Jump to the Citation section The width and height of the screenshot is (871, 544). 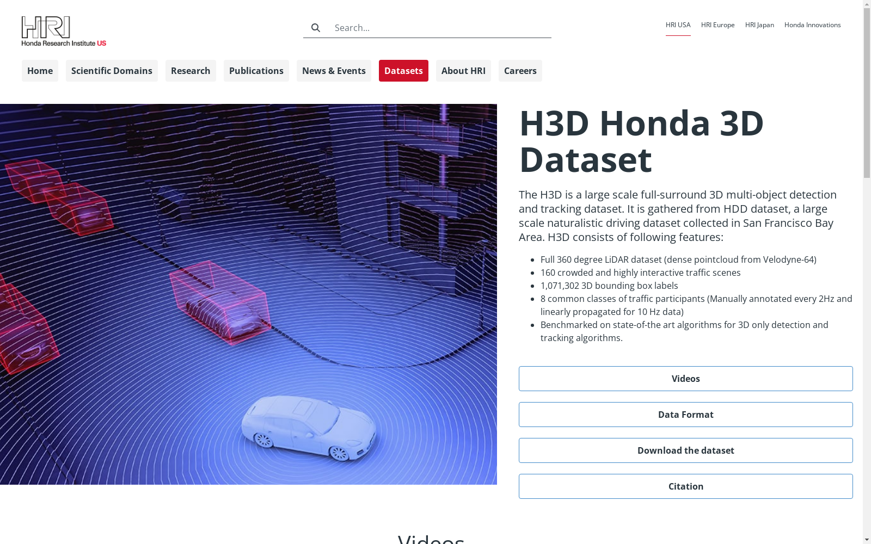click(686, 486)
